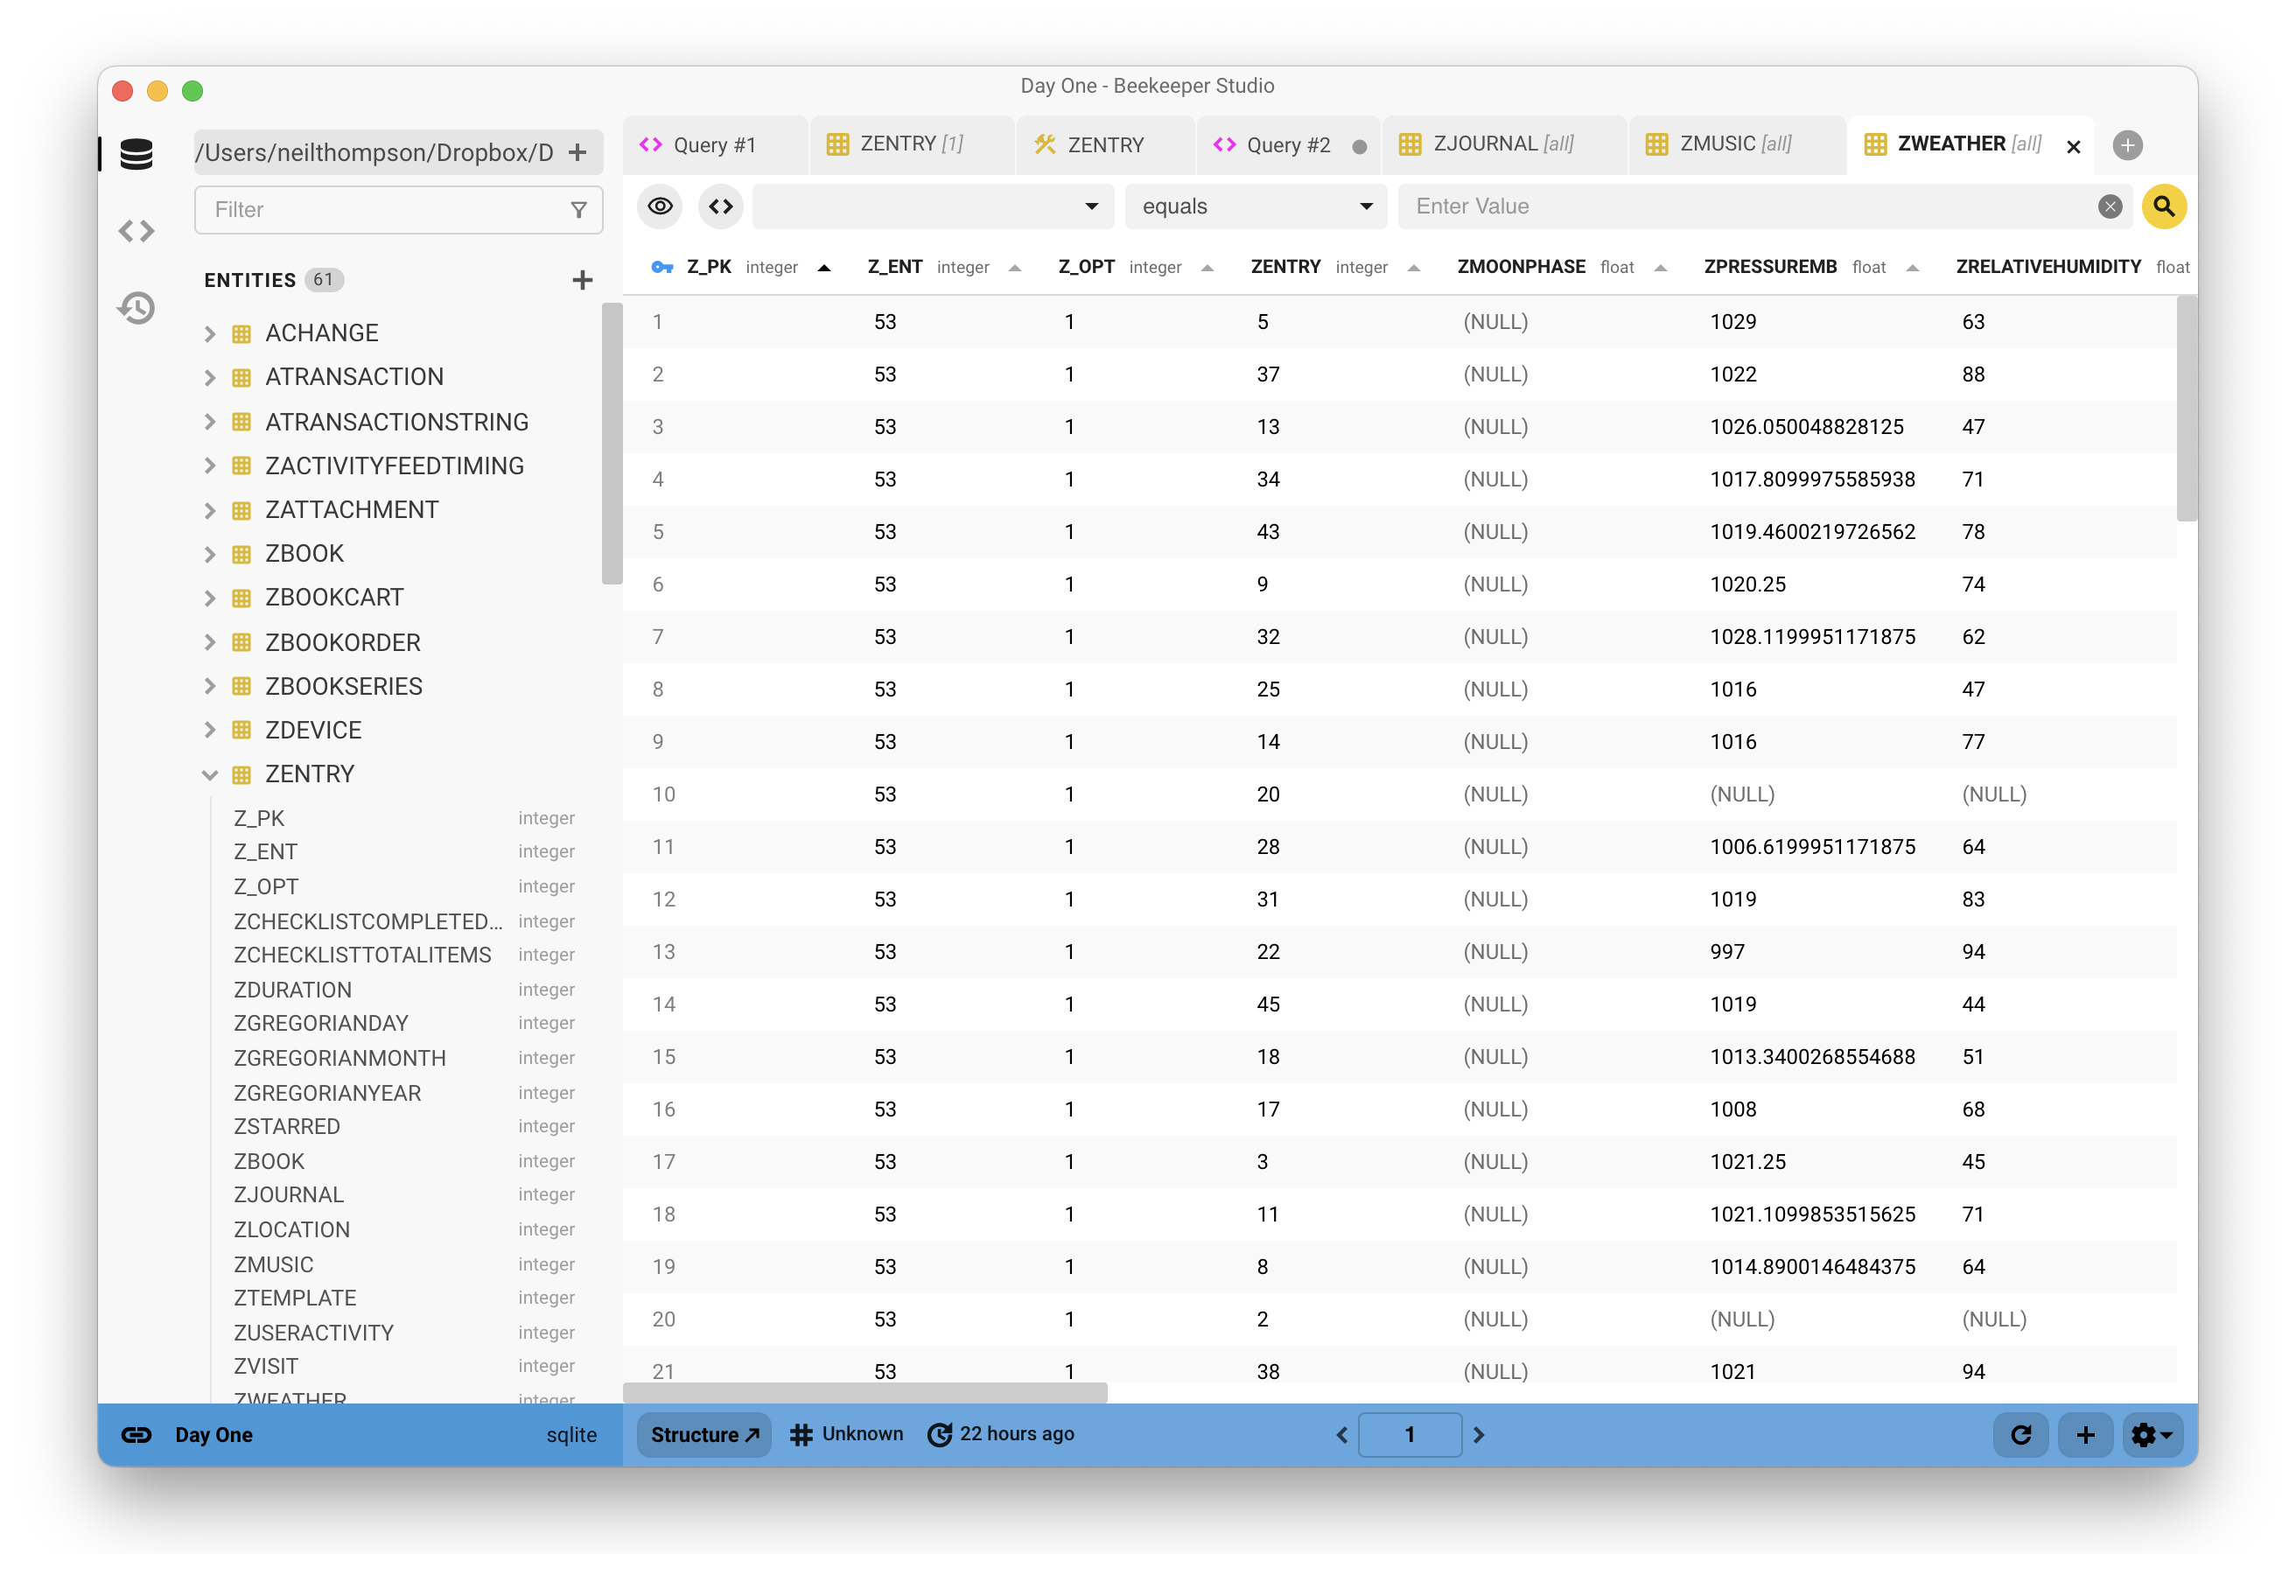2296x1596 pixels.
Task: Open the settings gear menu in status bar
Action: pyautogui.click(x=2151, y=1435)
